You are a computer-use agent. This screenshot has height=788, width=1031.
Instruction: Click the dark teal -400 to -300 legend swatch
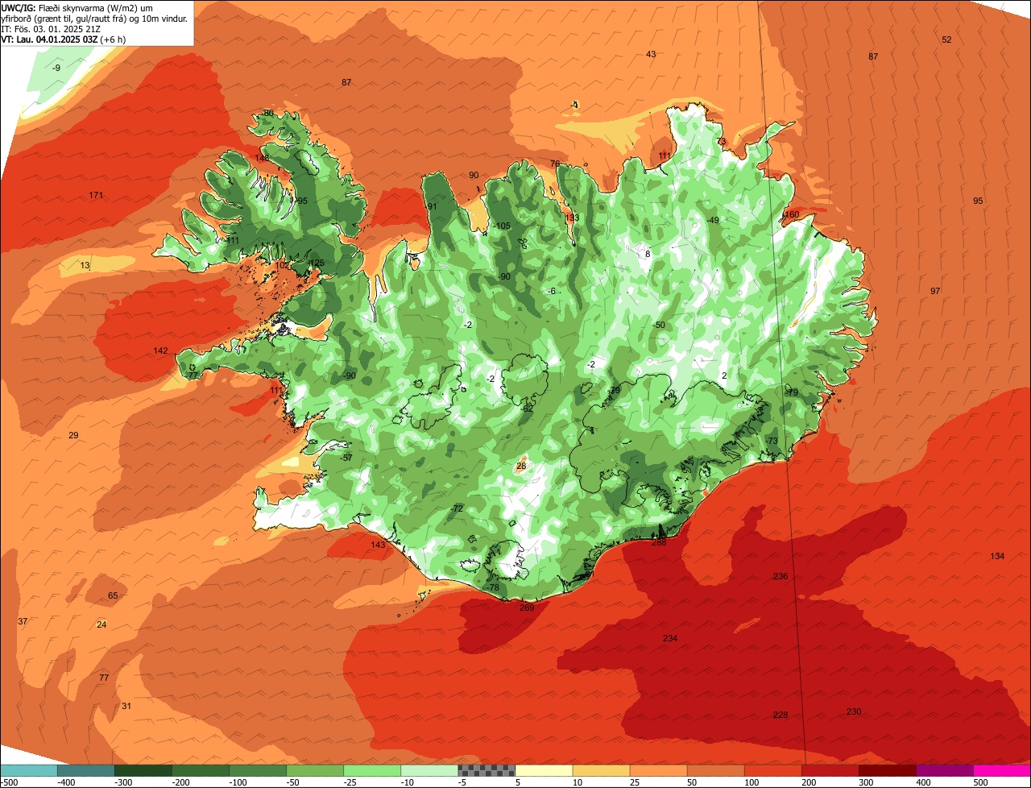(85, 770)
